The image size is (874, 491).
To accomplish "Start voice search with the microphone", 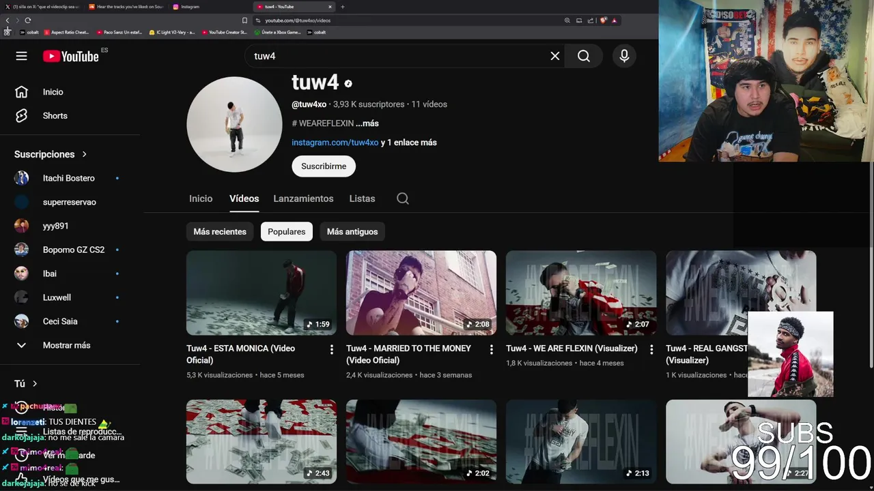I will [624, 56].
